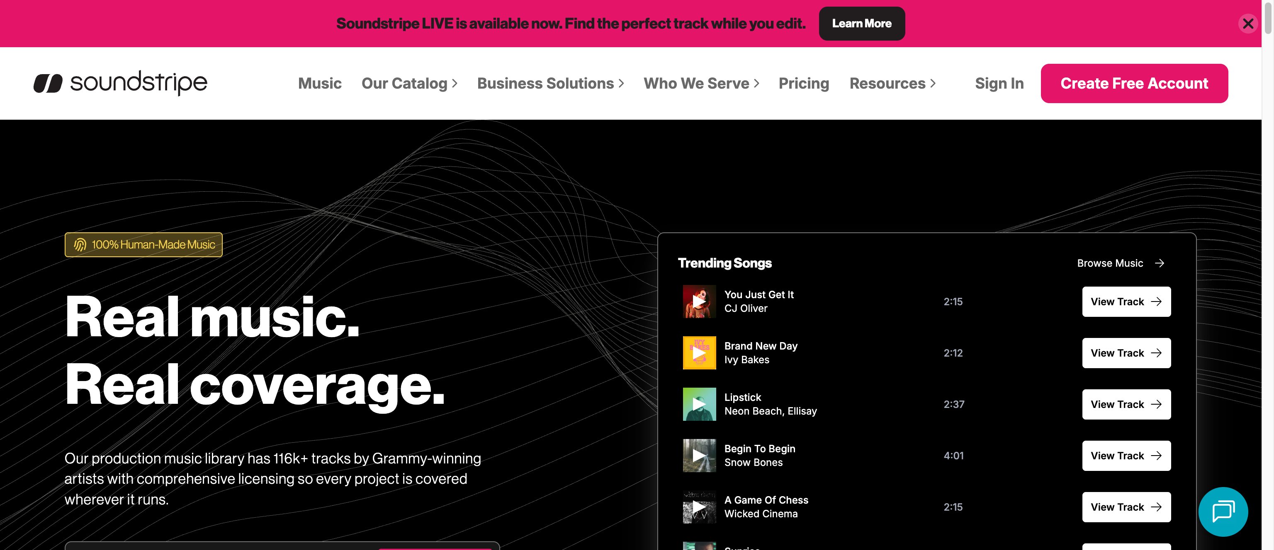Click the song title Begin To Begin
Viewport: 1274px width, 550px height.
(x=760, y=448)
